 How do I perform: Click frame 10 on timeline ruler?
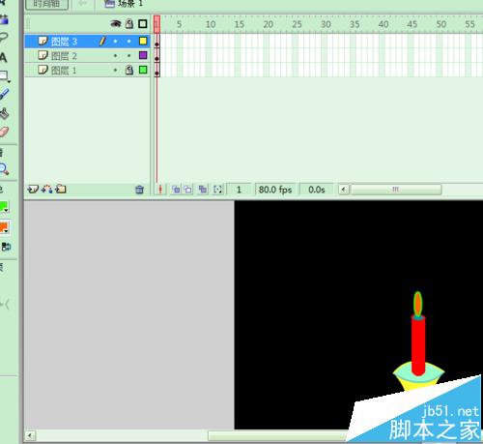tap(211, 24)
